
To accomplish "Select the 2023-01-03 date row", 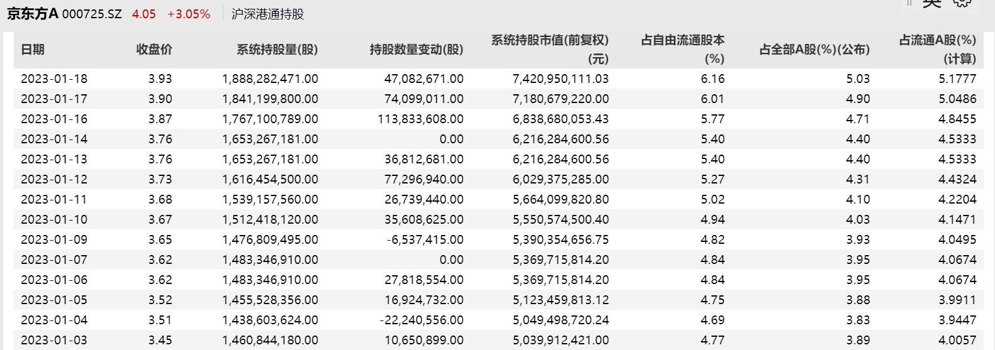I will tap(54, 341).
